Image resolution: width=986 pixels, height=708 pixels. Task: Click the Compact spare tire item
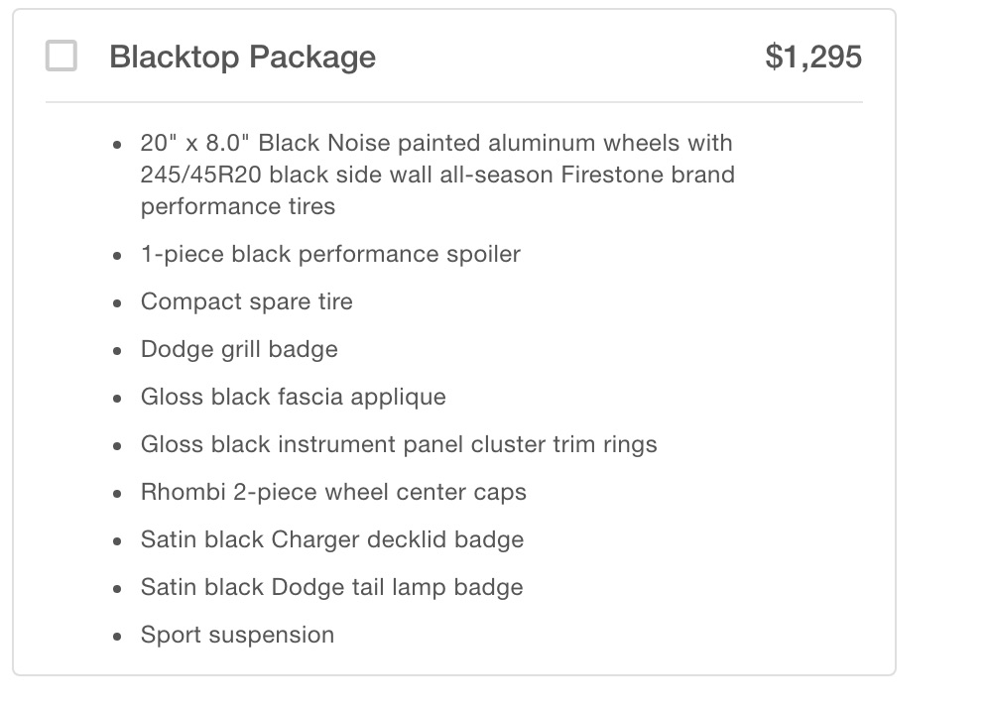(246, 301)
